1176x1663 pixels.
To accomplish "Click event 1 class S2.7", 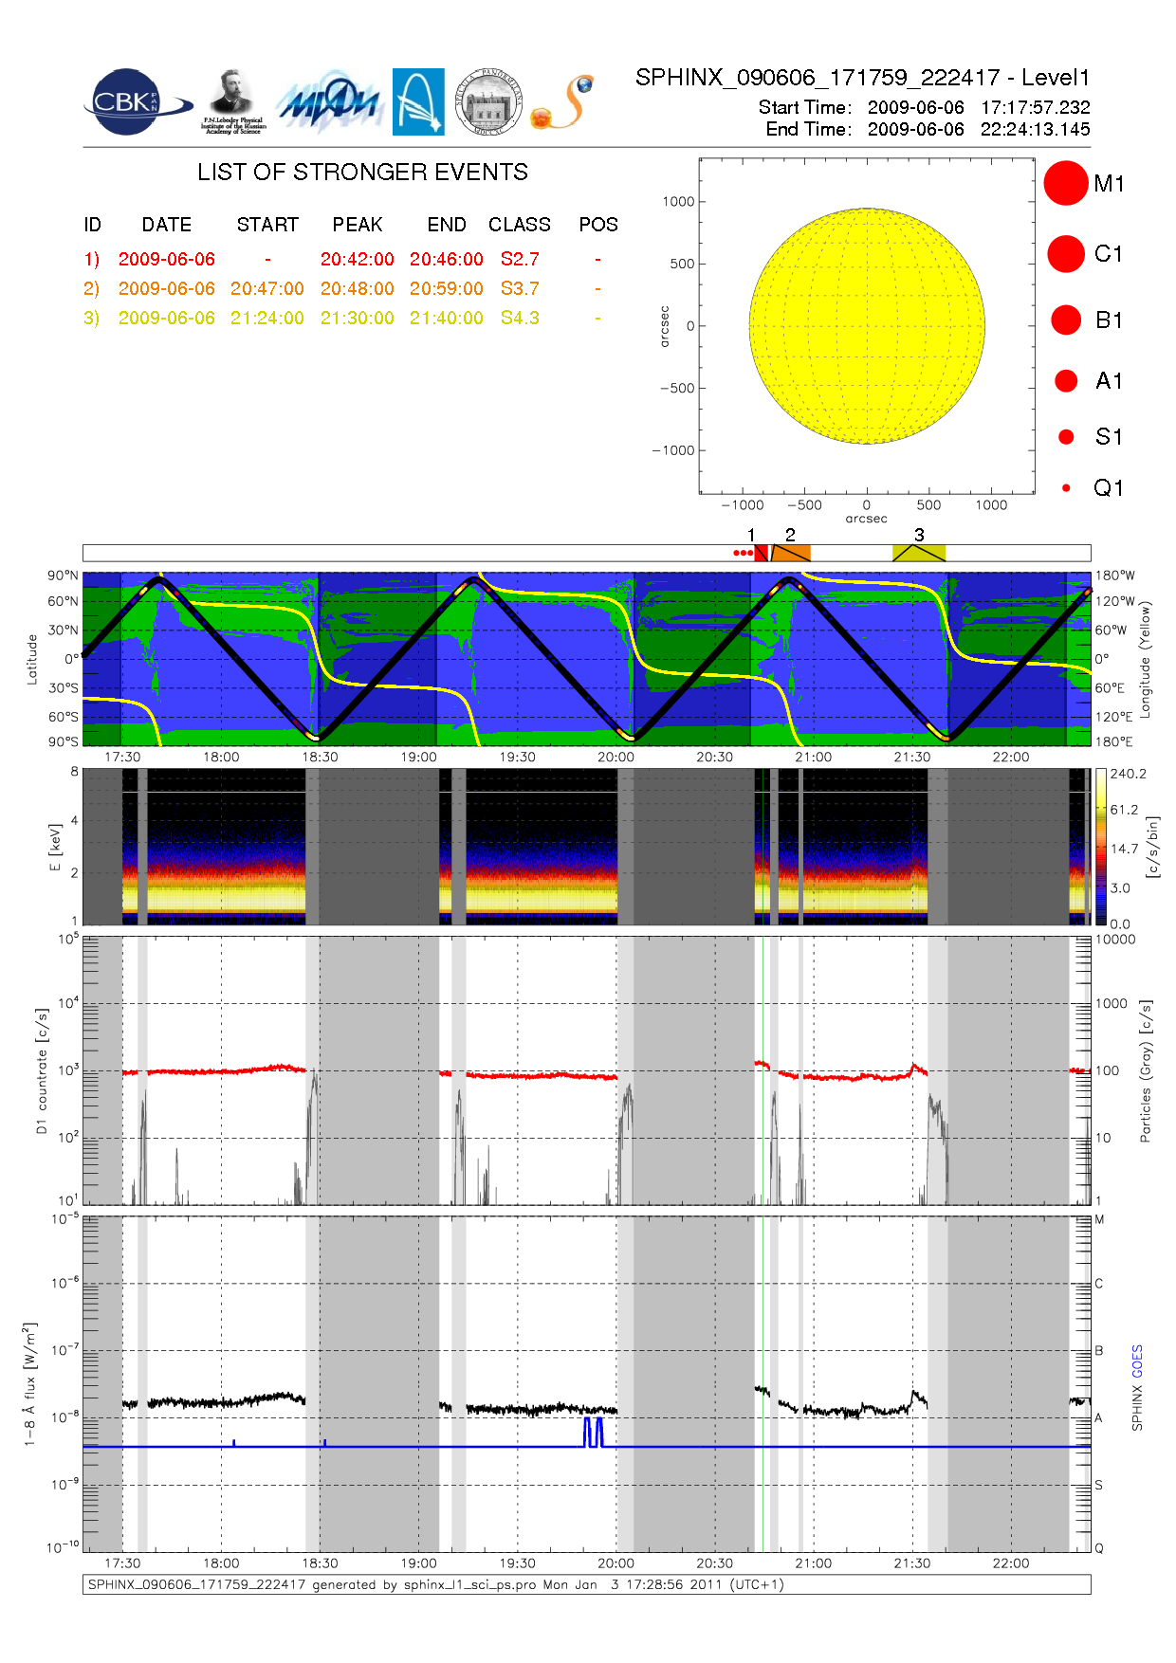I will point(520,259).
